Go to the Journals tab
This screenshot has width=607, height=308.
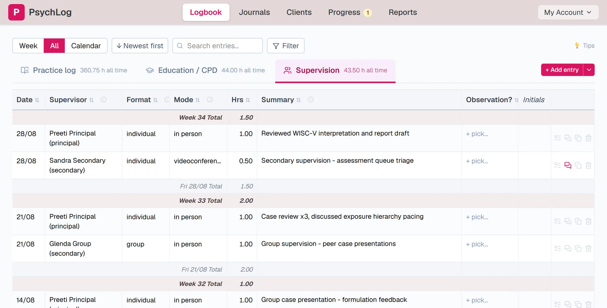coord(254,12)
